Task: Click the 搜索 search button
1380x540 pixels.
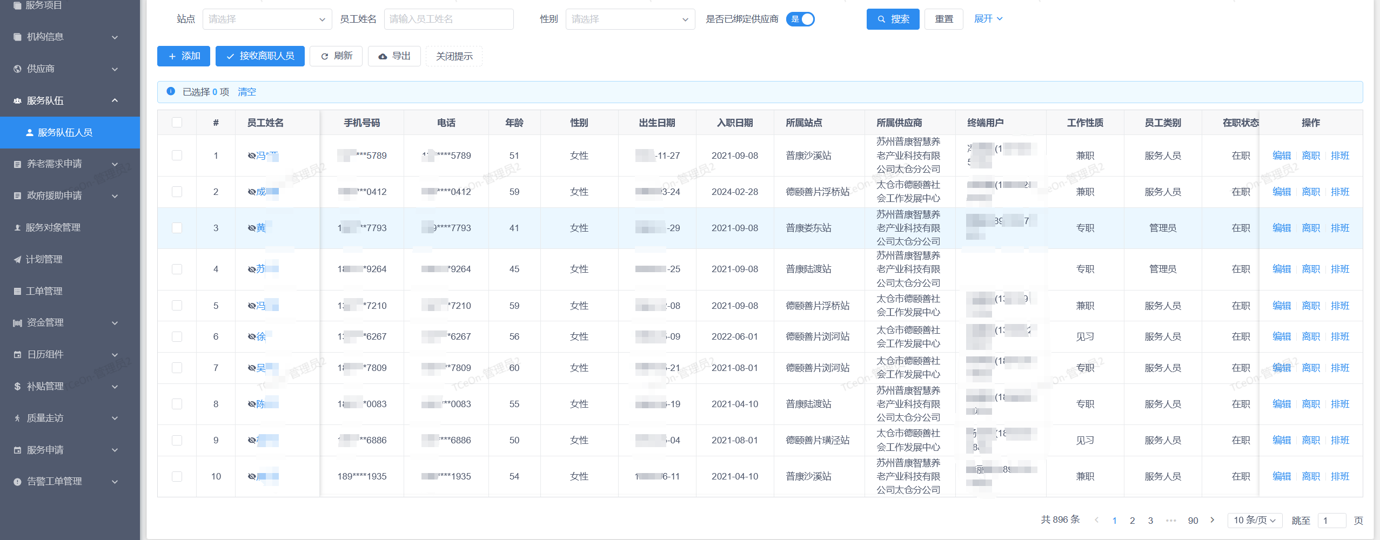Action: [893, 19]
